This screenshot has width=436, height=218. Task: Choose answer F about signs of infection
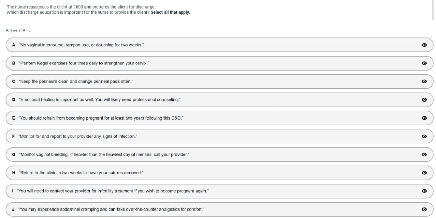(78, 136)
